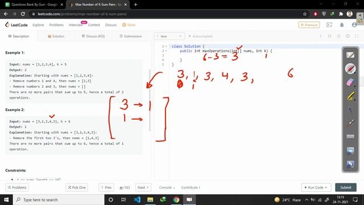Open Explore in LeetCode navigation

(x=38, y=25)
